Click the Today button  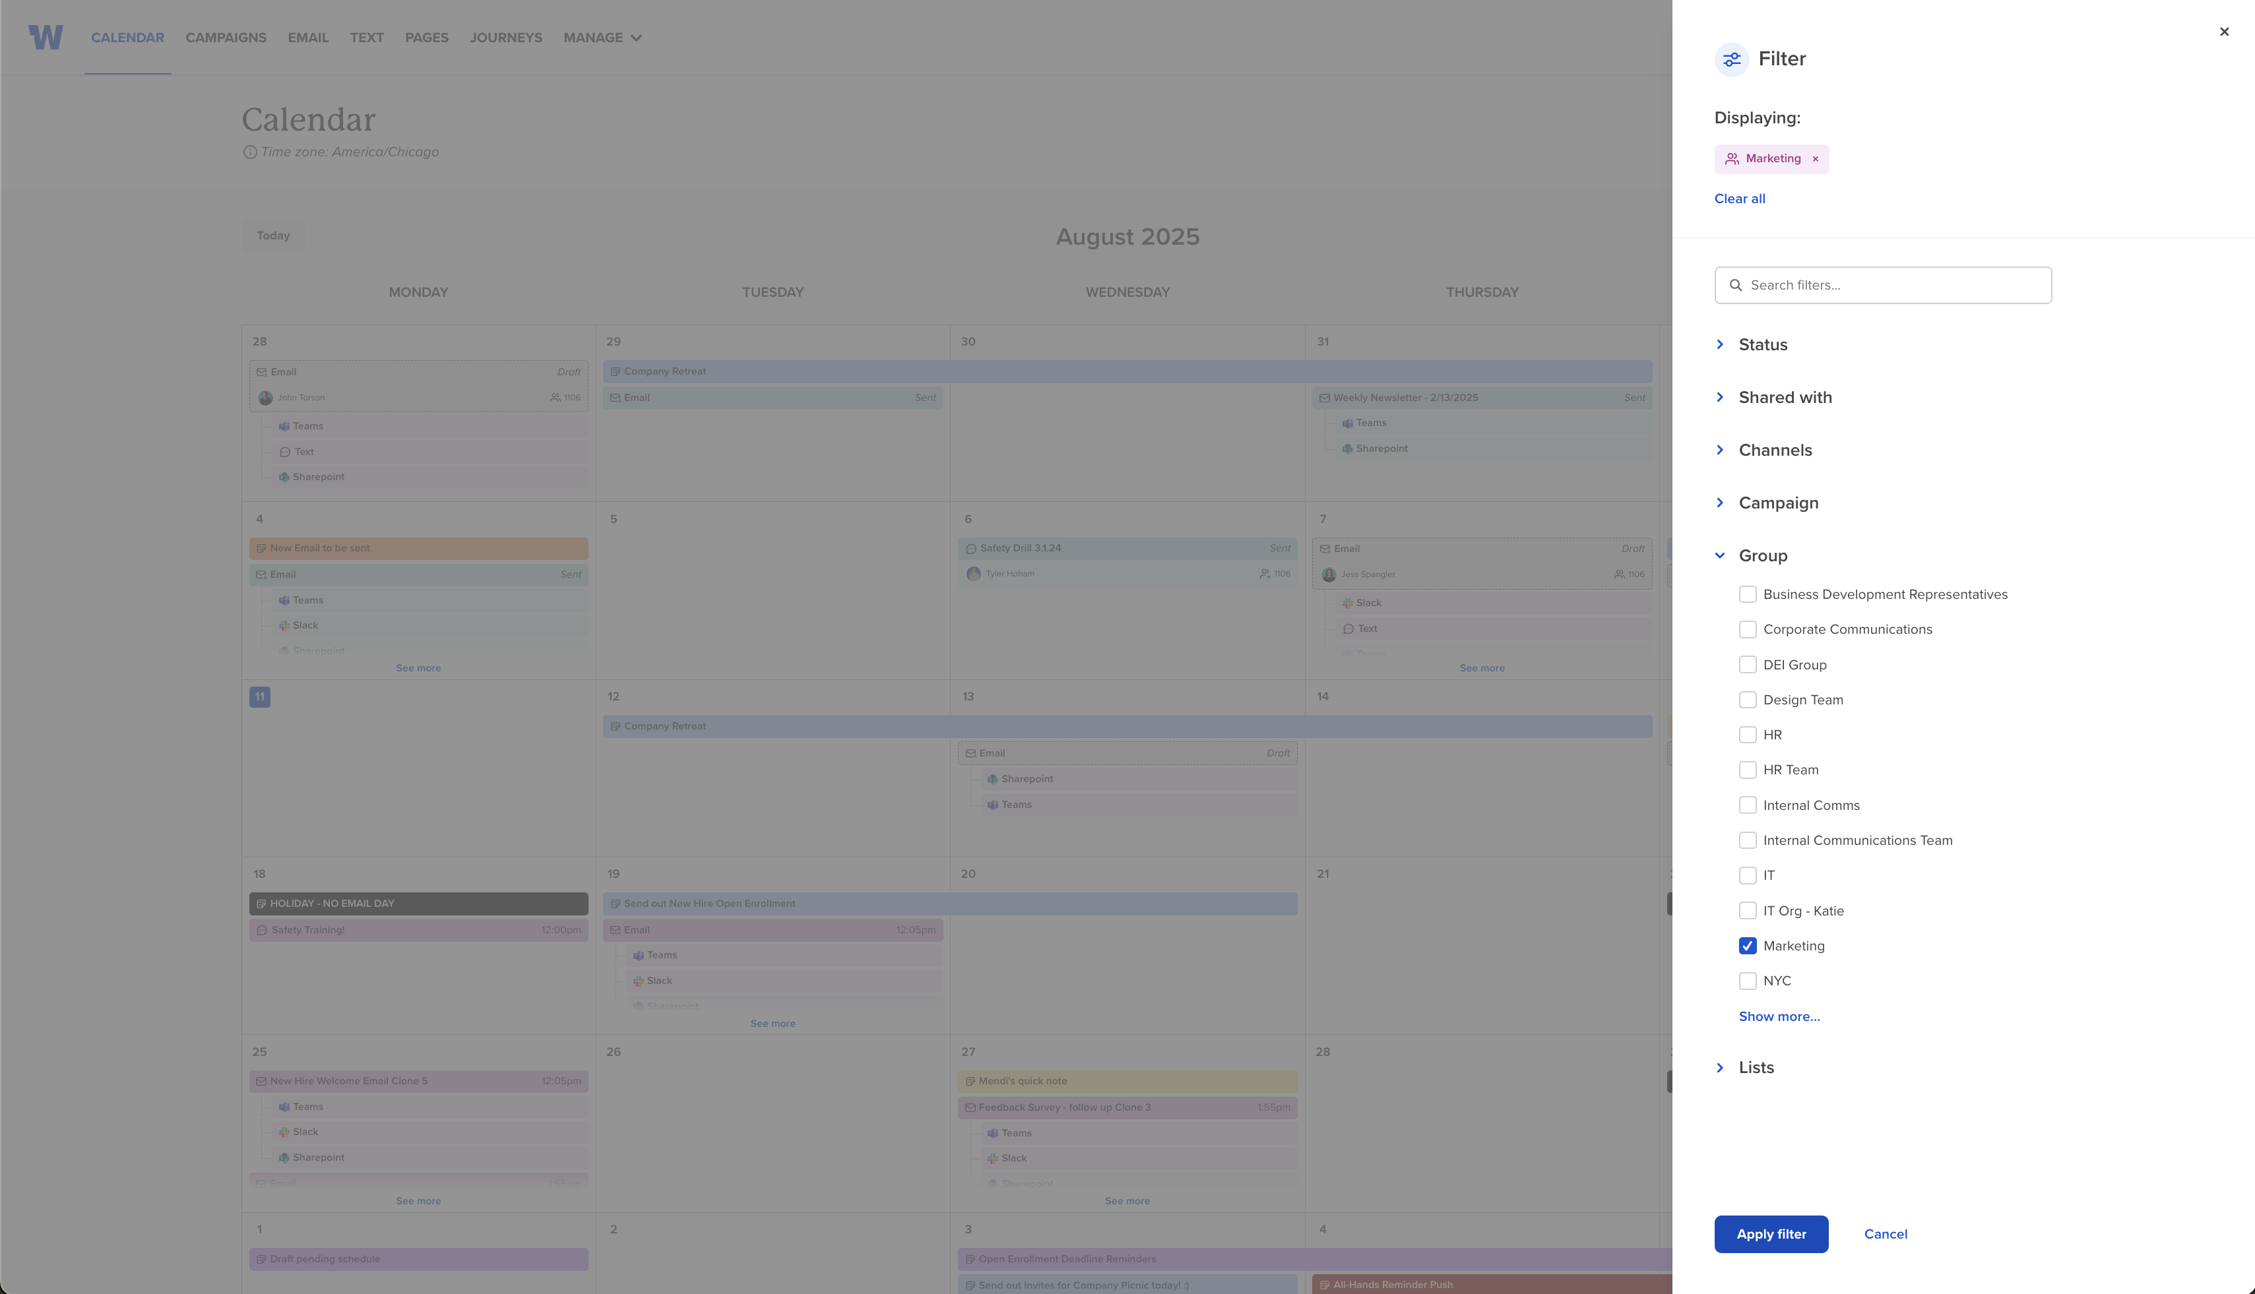coord(273,236)
